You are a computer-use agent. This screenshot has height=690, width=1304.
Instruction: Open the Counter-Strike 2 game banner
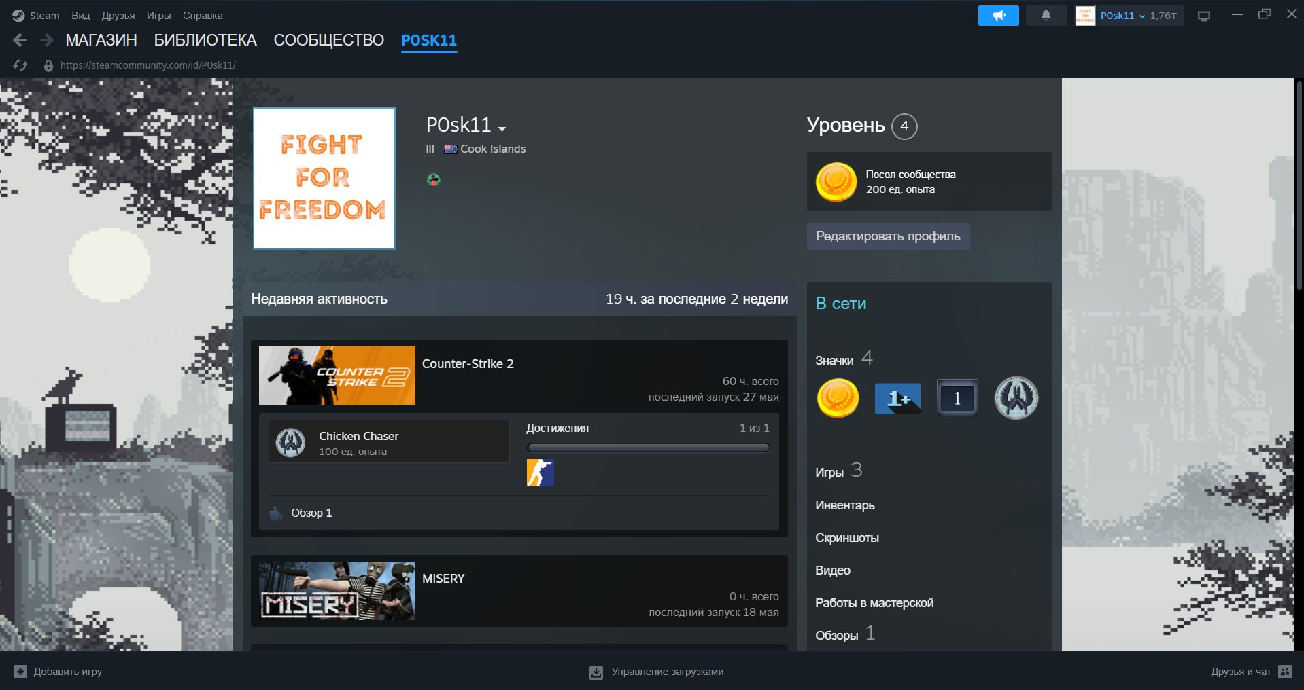point(337,376)
